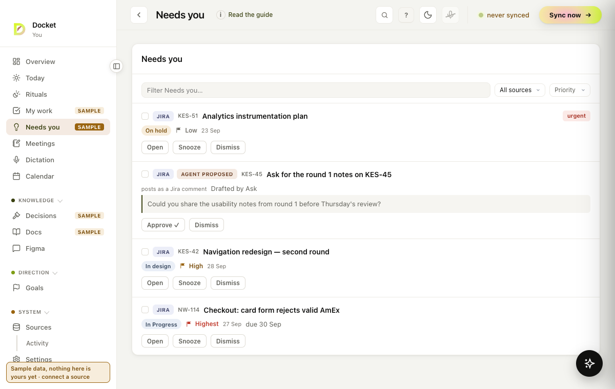Click the High priority flag icon
Viewport: 615px width, 389px height.
182,266
